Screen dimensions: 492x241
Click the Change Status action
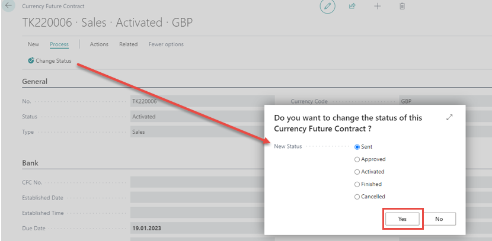click(49, 60)
